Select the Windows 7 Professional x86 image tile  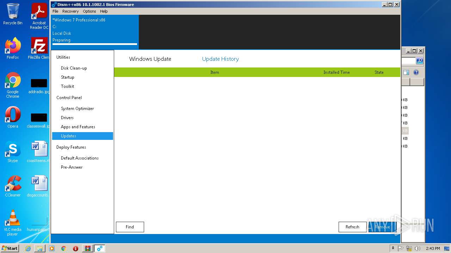(95, 32)
